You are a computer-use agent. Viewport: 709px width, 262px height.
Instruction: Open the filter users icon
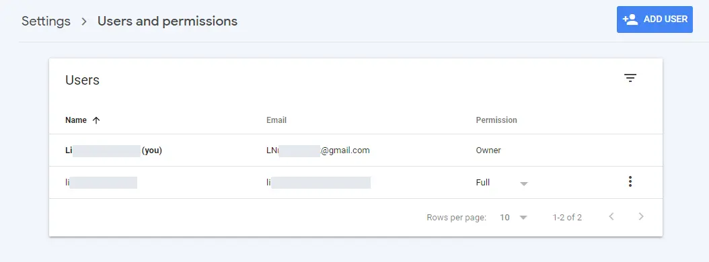pyautogui.click(x=630, y=78)
